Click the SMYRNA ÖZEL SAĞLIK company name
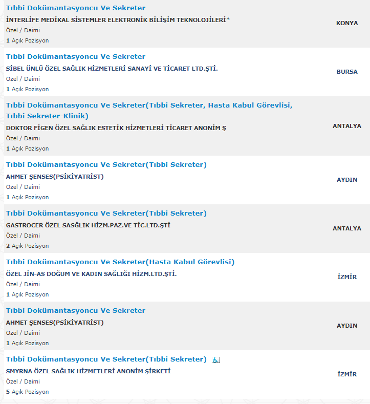The height and width of the screenshot is (404, 370). pyautogui.click(x=89, y=371)
